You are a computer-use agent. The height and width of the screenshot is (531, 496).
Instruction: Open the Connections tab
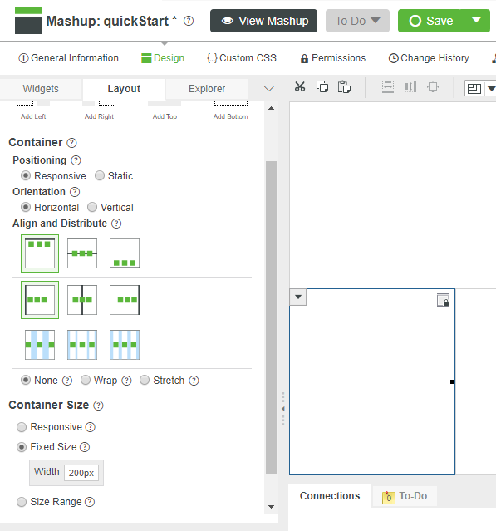pos(330,496)
